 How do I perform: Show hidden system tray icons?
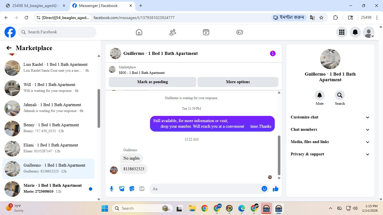pyautogui.click(x=331, y=208)
